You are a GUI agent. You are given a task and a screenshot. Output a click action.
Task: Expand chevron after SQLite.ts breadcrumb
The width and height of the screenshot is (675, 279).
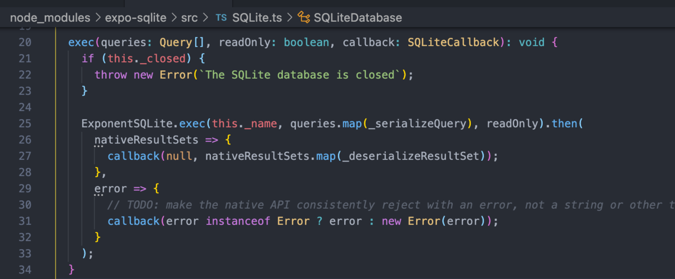pos(290,17)
